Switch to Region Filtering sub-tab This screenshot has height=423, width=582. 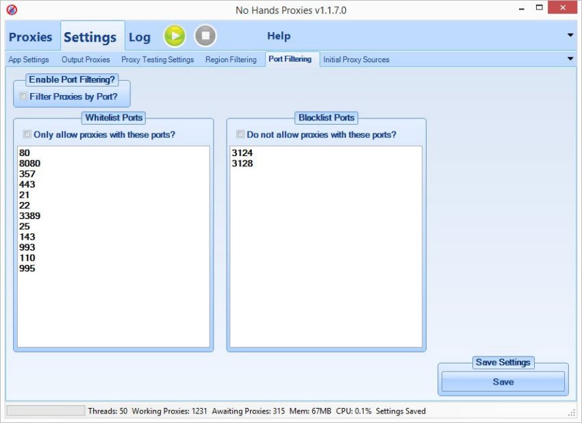tap(231, 60)
